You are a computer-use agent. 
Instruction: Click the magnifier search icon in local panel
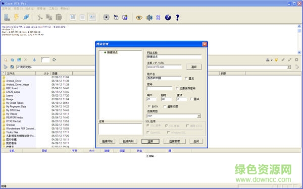pos(6,60)
